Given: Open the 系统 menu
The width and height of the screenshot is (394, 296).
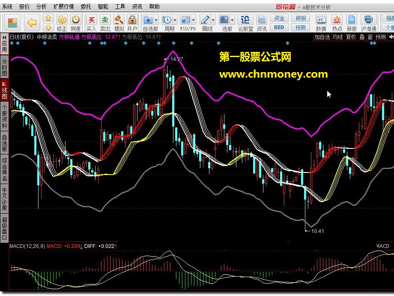Looking at the screenshot, I should 7,6.
